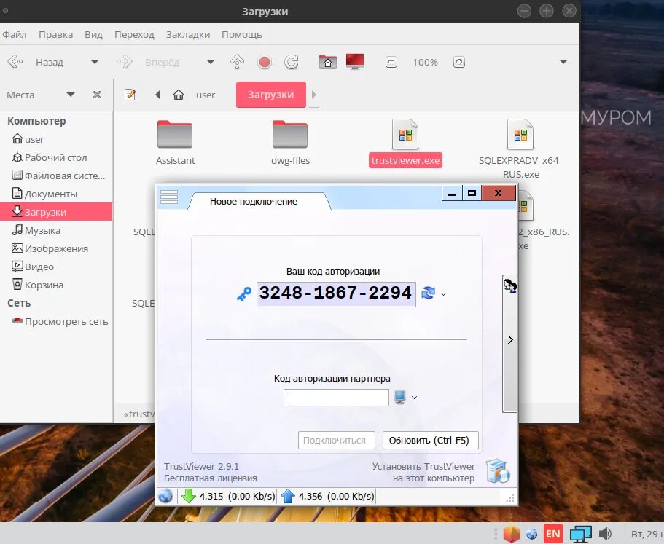Expand dropdown next to code refresh icon

[x=443, y=294]
